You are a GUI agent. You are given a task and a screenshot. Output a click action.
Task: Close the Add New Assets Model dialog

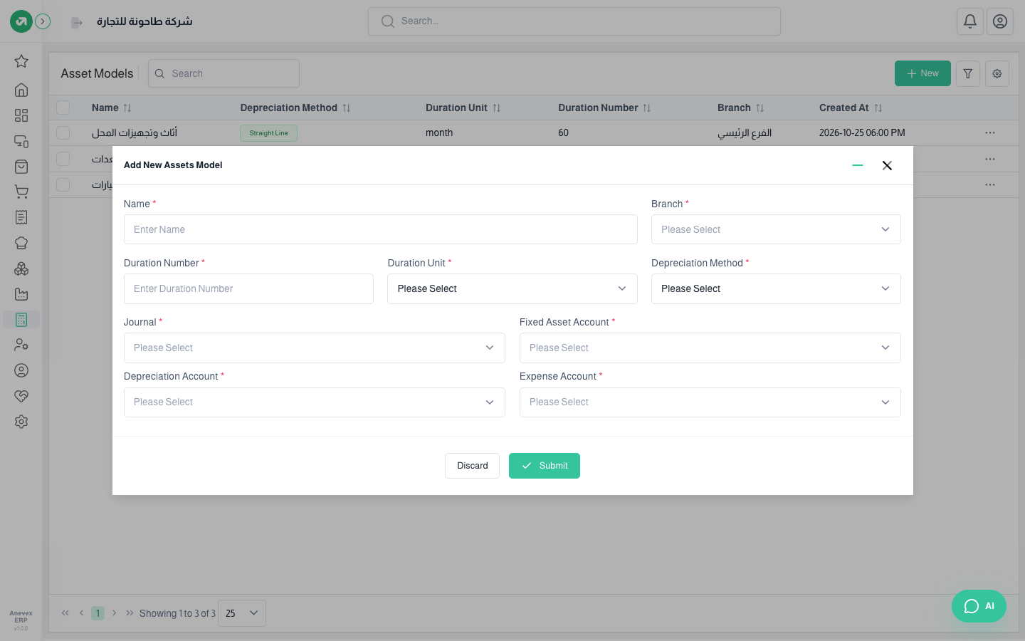887,165
